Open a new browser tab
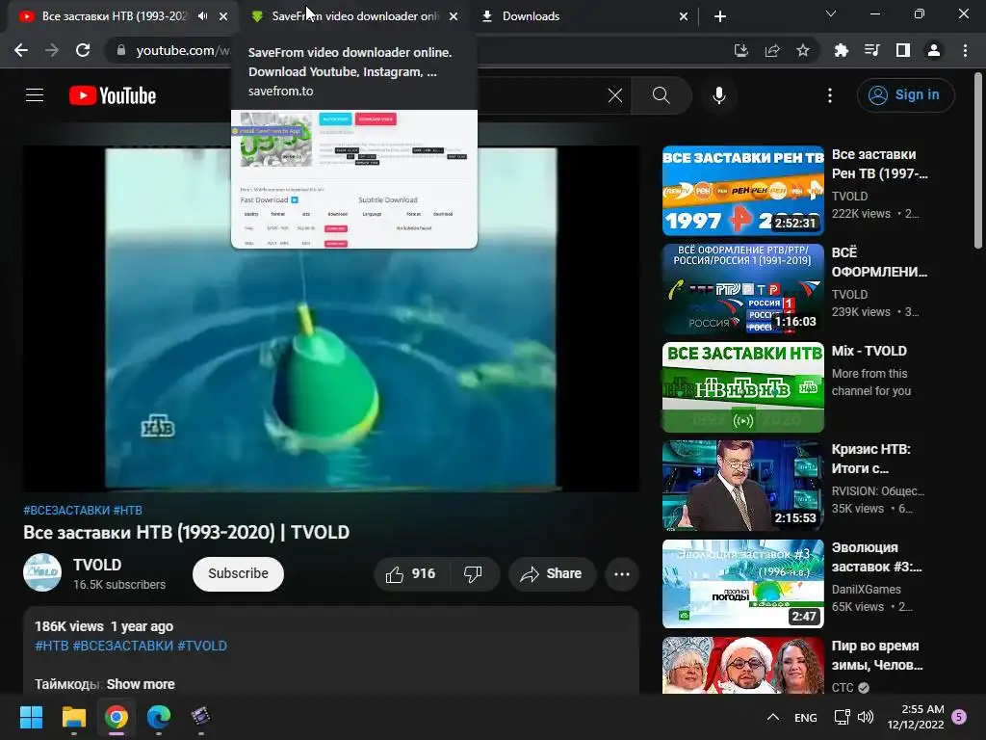This screenshot has height=740, width=986. [x=720, y=16]
